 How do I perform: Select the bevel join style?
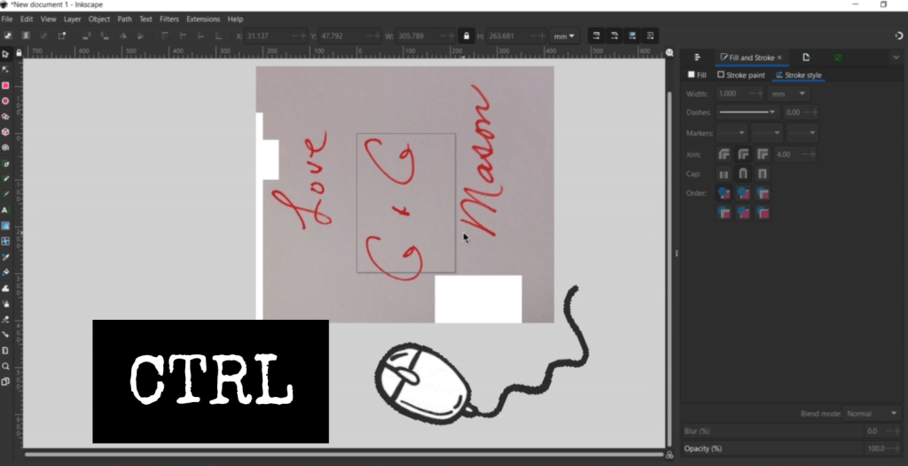(724, 154)
